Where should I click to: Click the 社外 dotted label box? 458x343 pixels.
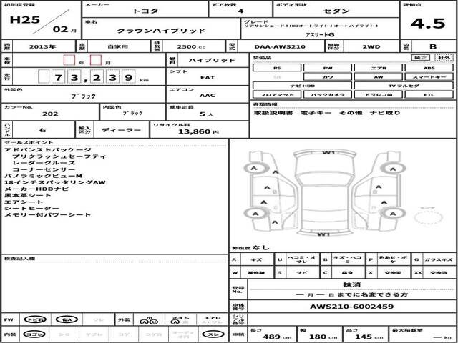(444, 57)
